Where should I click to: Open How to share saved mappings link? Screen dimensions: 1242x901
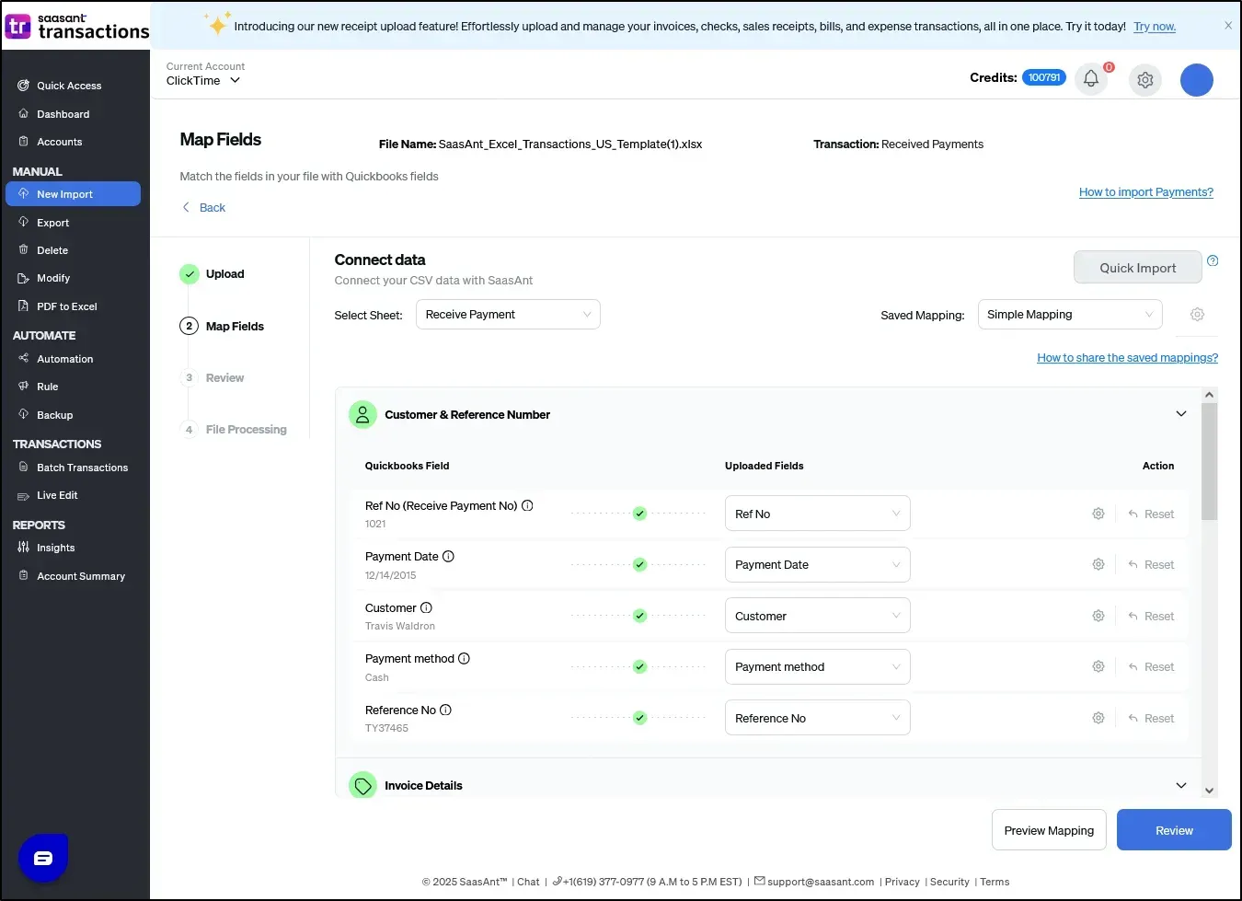tap(1127, 358)
